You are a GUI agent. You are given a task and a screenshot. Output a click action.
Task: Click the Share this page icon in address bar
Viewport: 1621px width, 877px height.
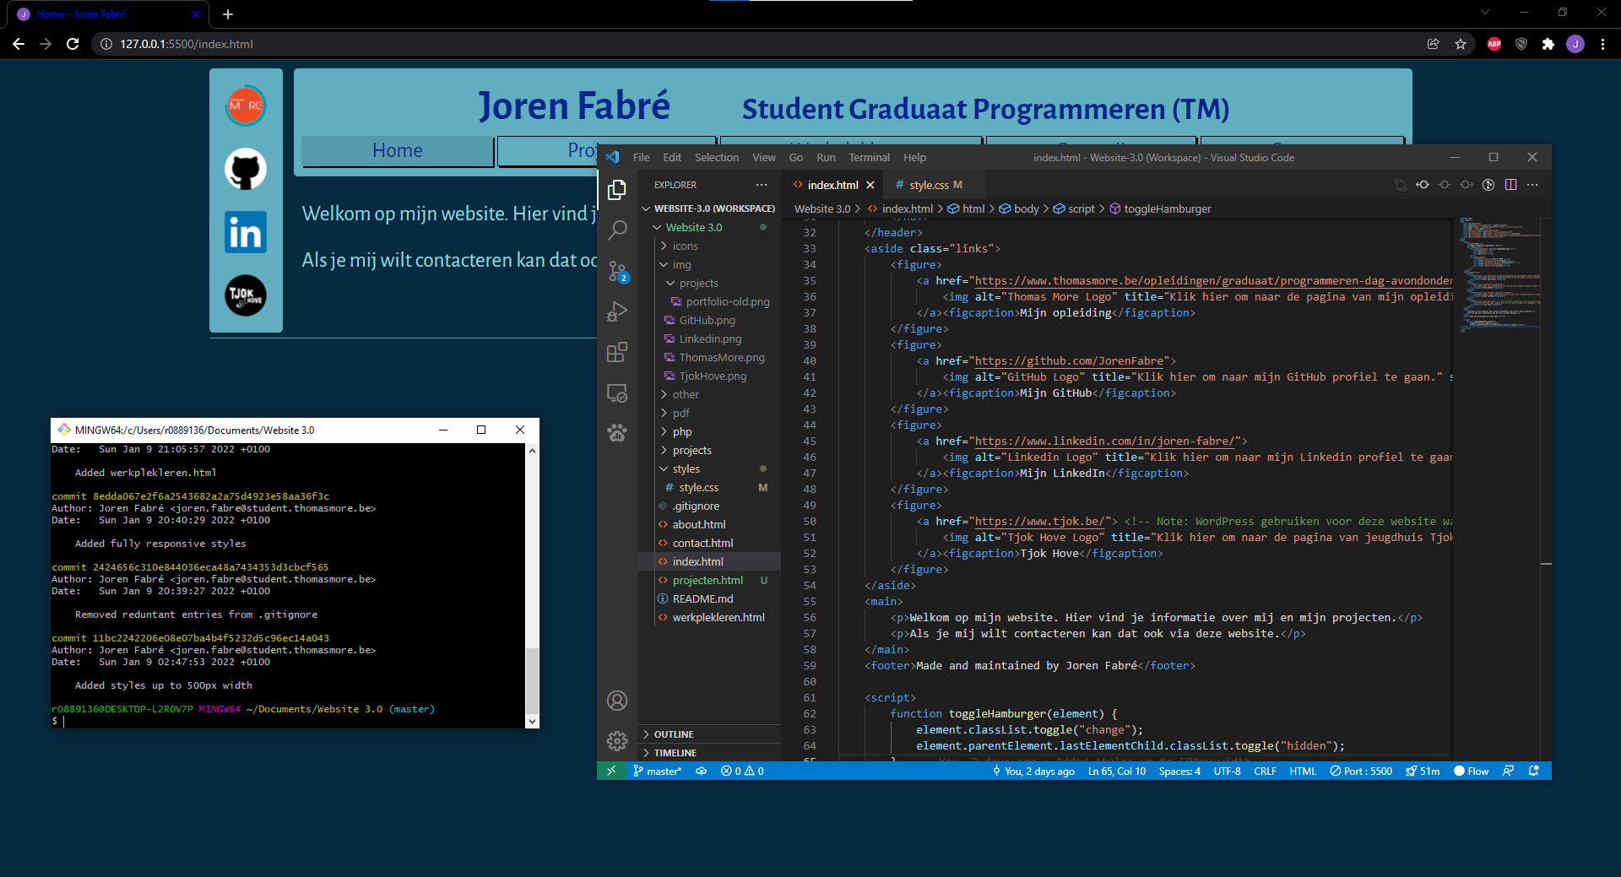[x=1434, y=44]
